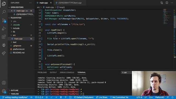Click the editor minimap overview

[168, 17]
